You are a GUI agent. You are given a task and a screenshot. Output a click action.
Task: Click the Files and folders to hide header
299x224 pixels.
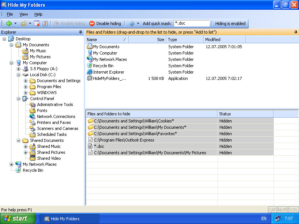152,114
